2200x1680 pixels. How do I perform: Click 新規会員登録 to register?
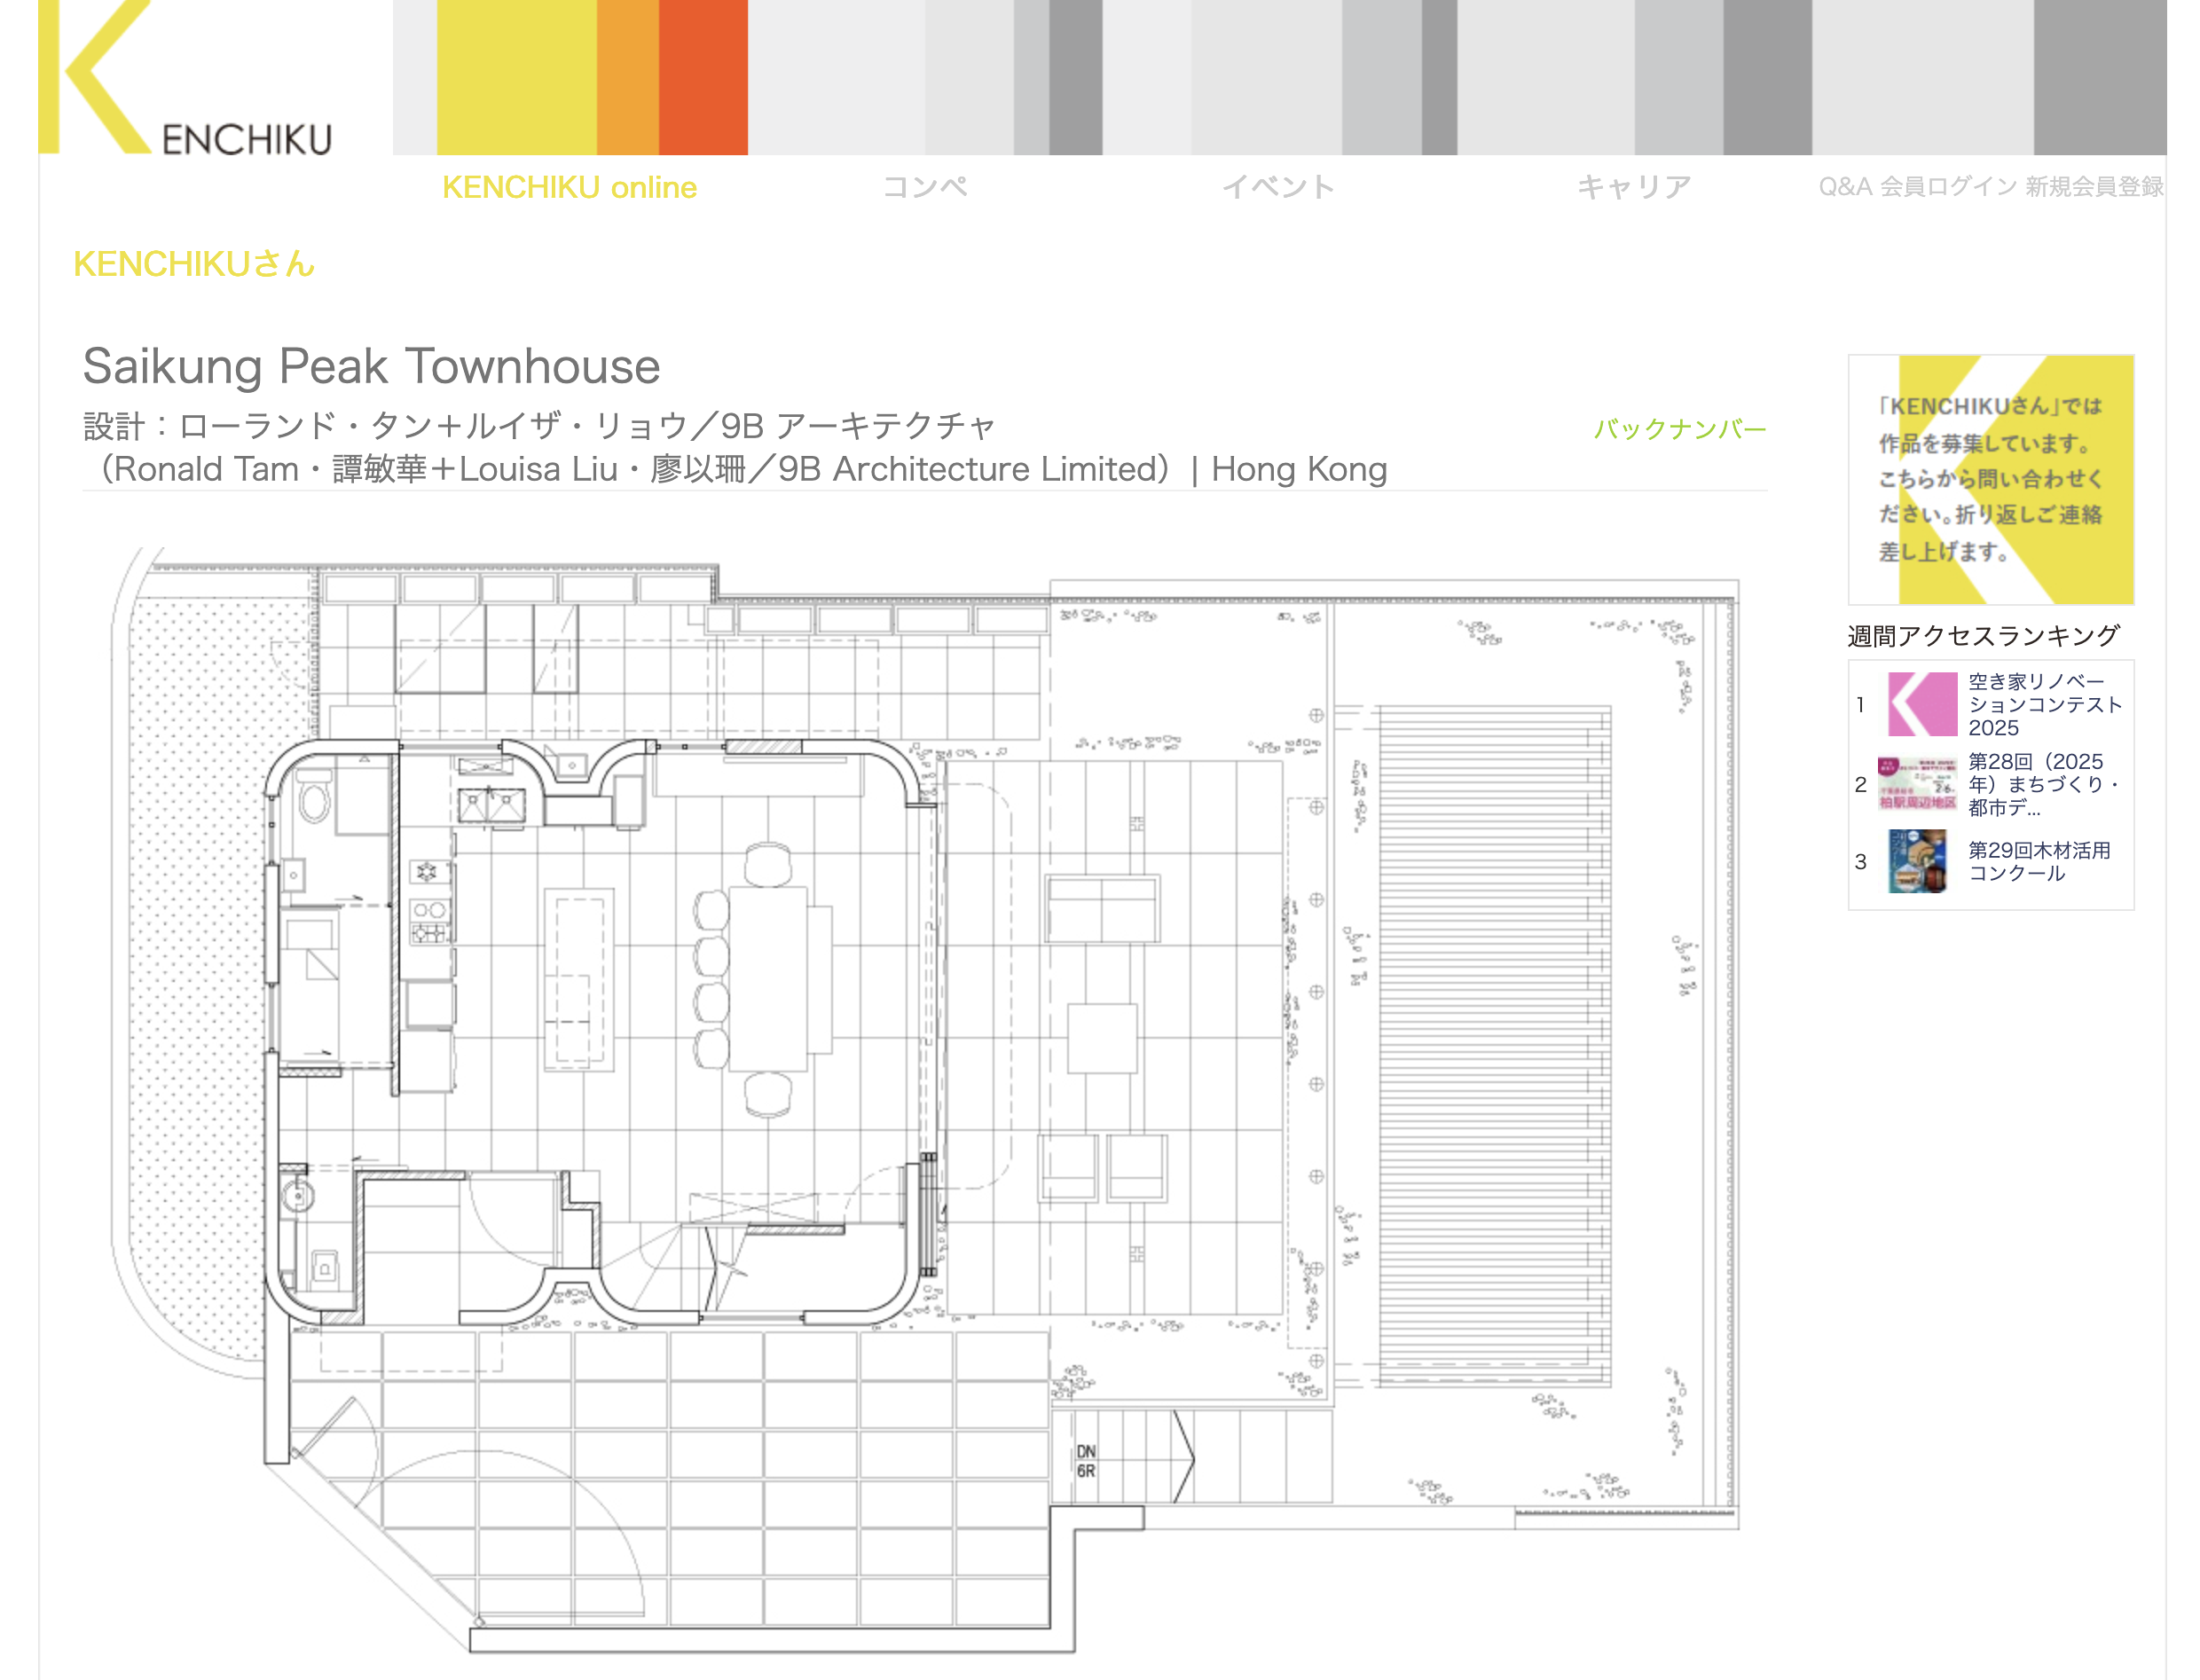2094,187
